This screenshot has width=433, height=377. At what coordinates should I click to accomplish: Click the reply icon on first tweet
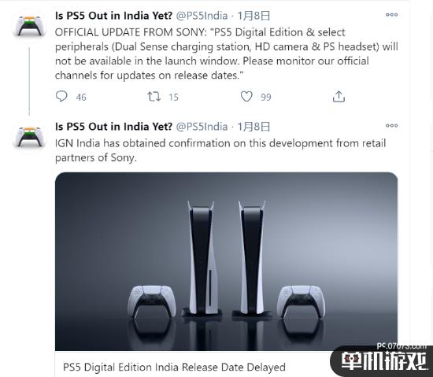click(61, 96)
